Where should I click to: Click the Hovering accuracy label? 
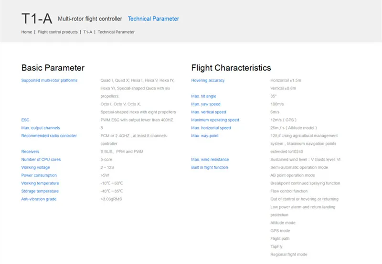click(208, 81)
